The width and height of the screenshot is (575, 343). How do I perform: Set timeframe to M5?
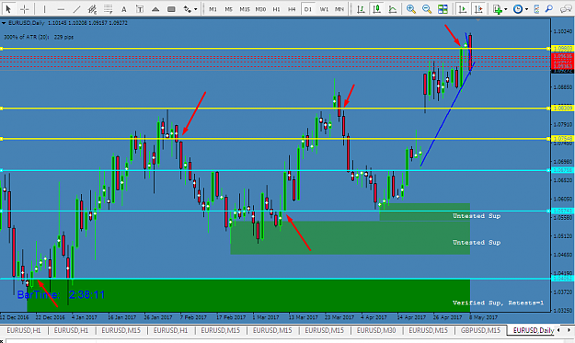tap(228, 9)
